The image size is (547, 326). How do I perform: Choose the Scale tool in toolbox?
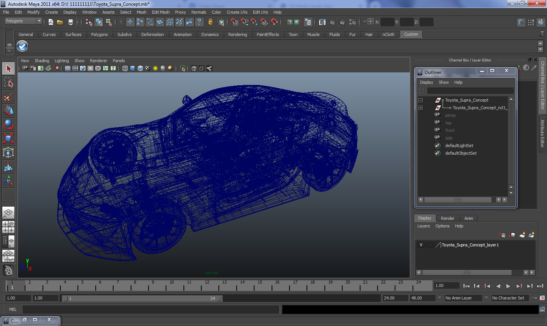(8, 138)
